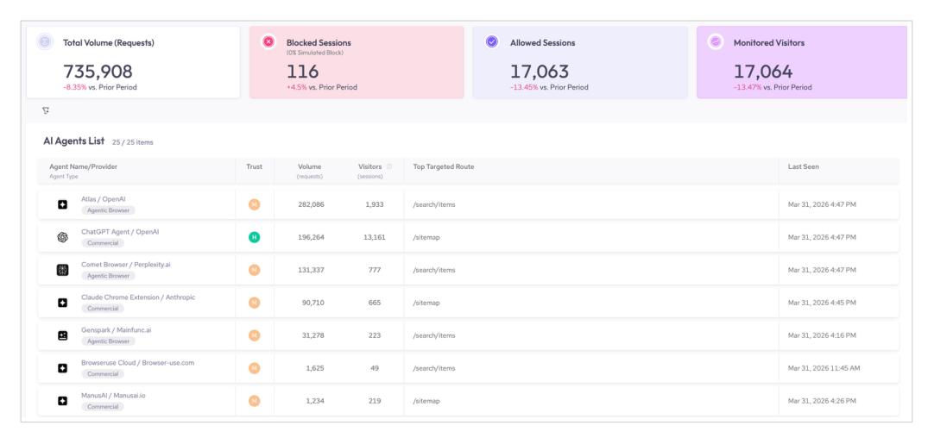Click last seen Mar 31, 2026 11:45 AM
The height and width of the screenshot is (438, 928).
pyautogui.click(x=824, y=368)
